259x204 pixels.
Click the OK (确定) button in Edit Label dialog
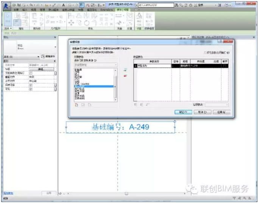183,112
